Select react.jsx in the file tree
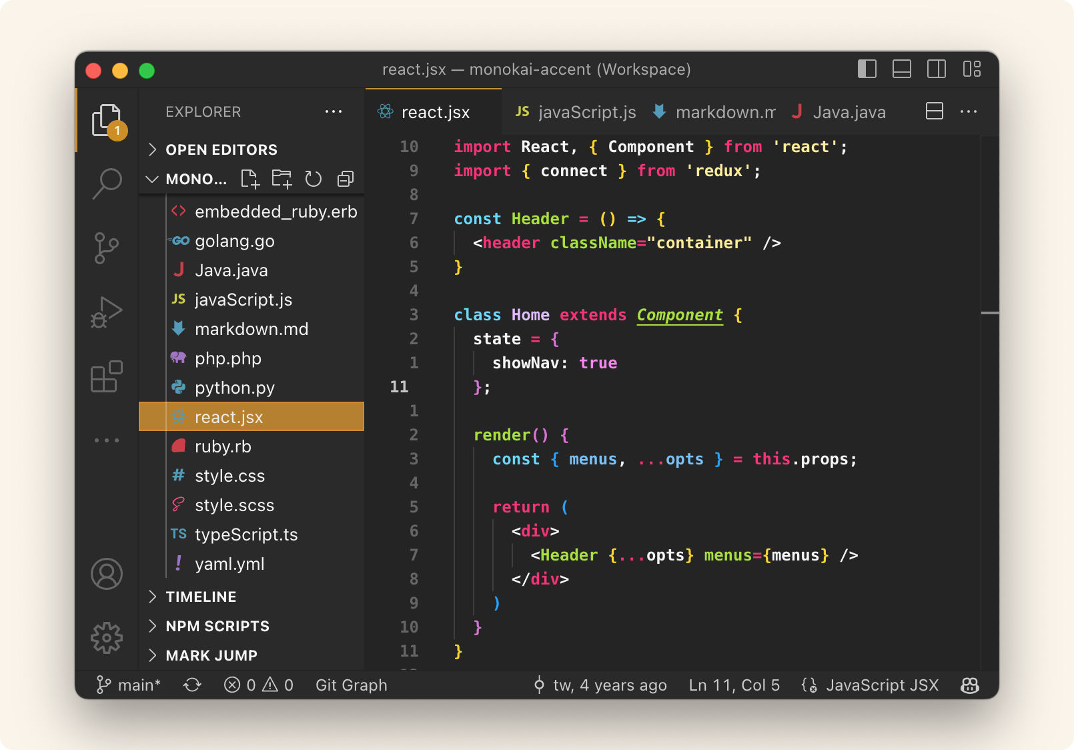 coord(251,417)
